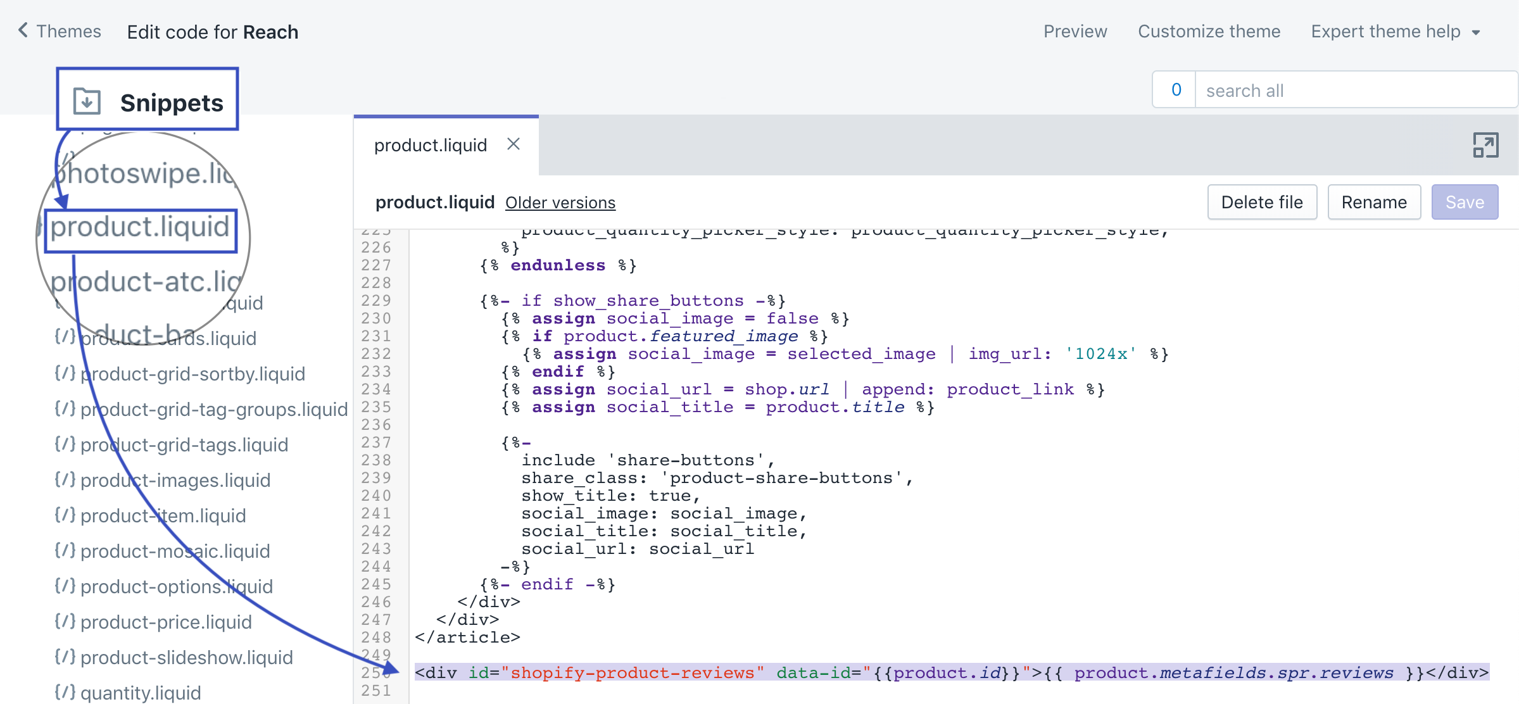This screenshot has height=704, width=1519.
Task: Click the closing article tag line
Action: (467, 637)
